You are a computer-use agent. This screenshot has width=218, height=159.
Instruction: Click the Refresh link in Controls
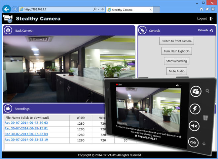[x=203, y=30]
